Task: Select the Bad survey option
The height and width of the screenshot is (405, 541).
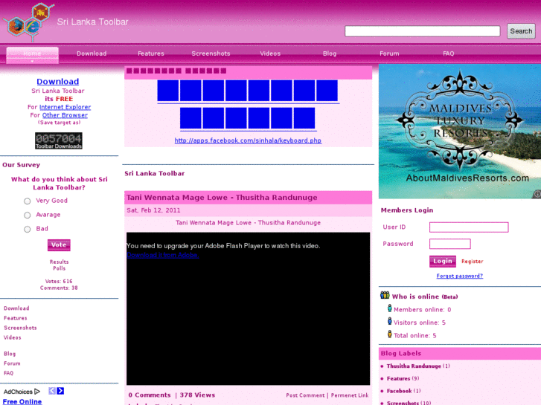Action: coord(28,229)
